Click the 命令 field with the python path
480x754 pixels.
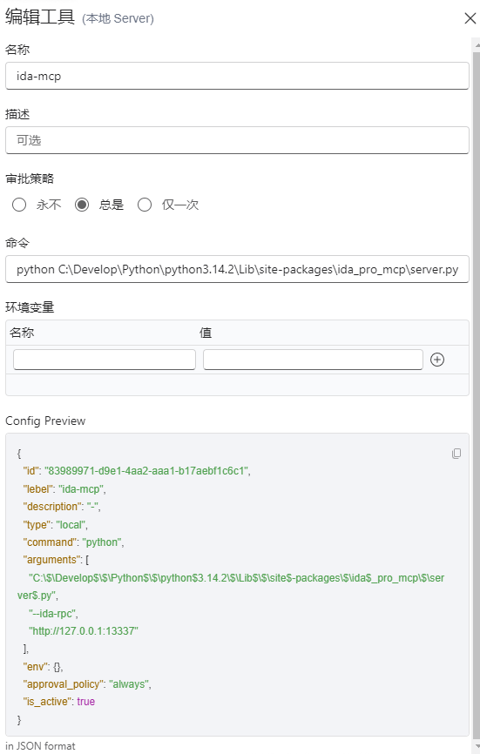click(237, 269)
